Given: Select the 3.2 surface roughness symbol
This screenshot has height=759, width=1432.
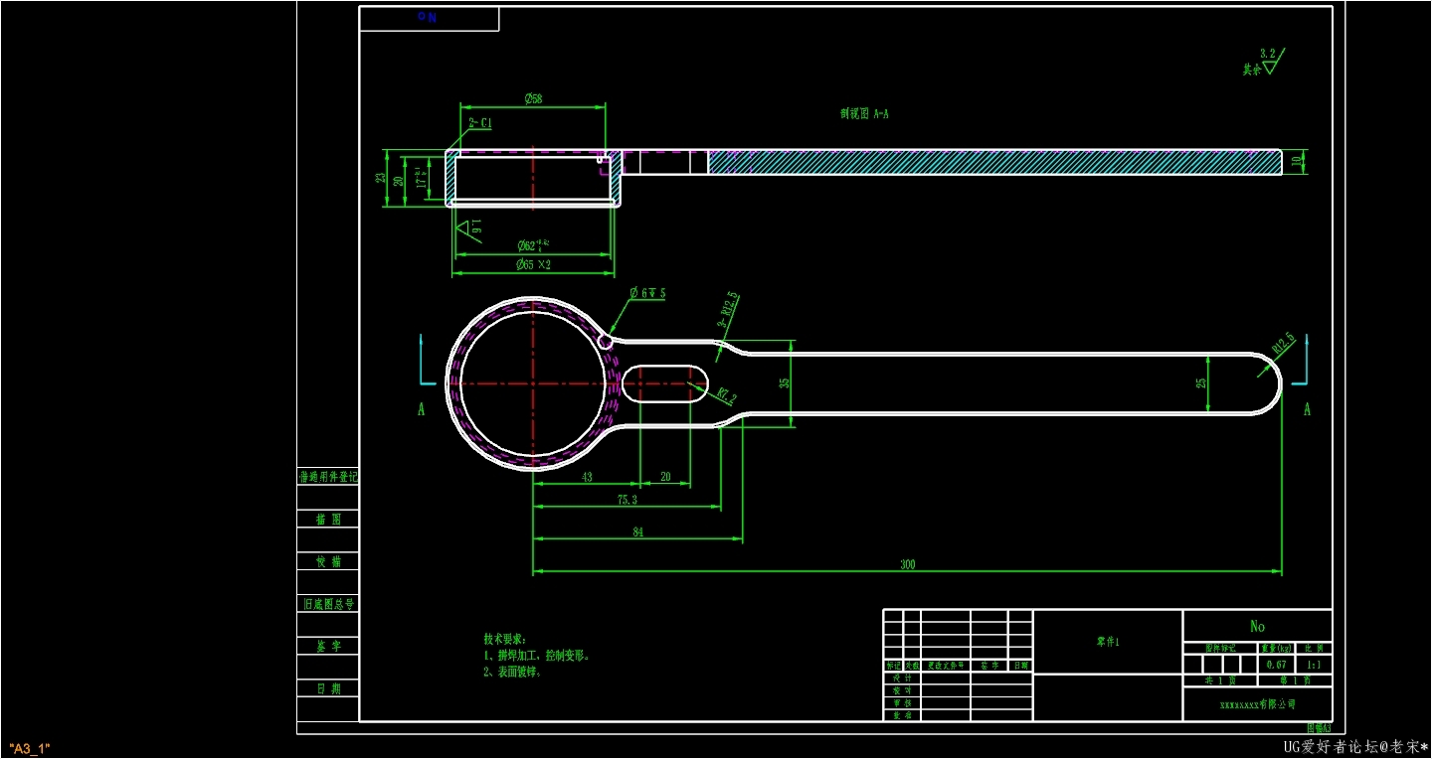Looking at the screenshot, I should (1271, 62).
